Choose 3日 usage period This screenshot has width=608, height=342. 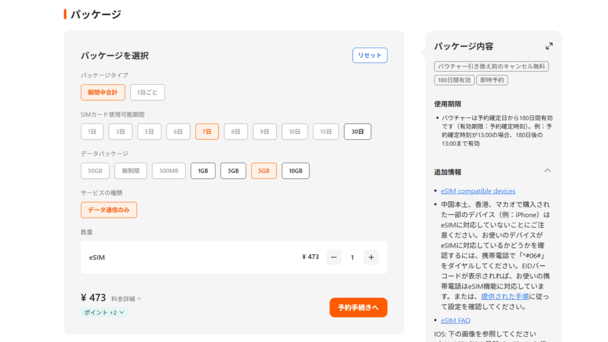[x=120, y=131]
